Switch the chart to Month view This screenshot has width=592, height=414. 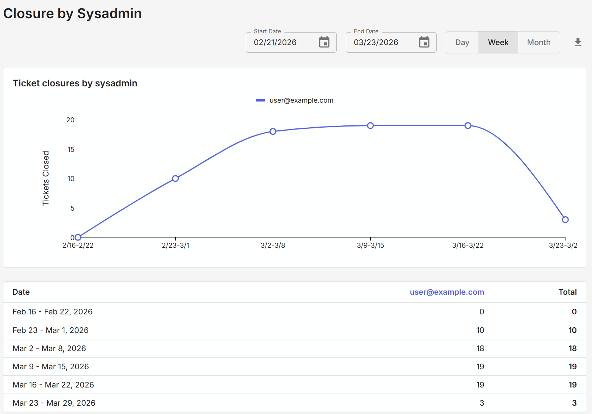pos(539,42)
